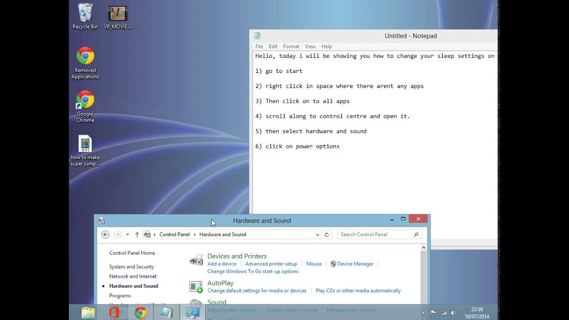Click Add a device link
This screenshot has height=320, width=569.
(x=222, y=264)
